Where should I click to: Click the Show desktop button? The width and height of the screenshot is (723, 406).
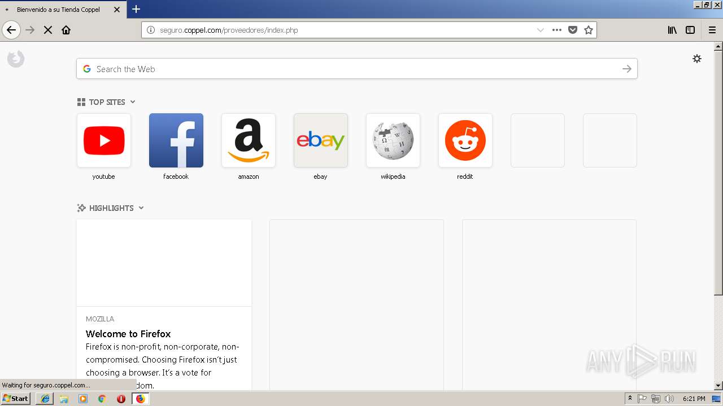(717, 399)
